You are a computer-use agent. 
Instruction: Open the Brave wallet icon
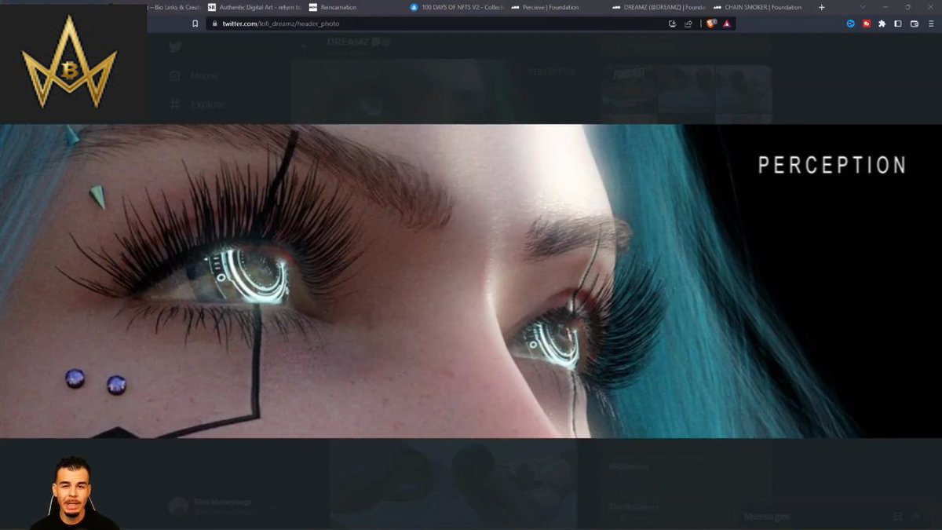915,24
